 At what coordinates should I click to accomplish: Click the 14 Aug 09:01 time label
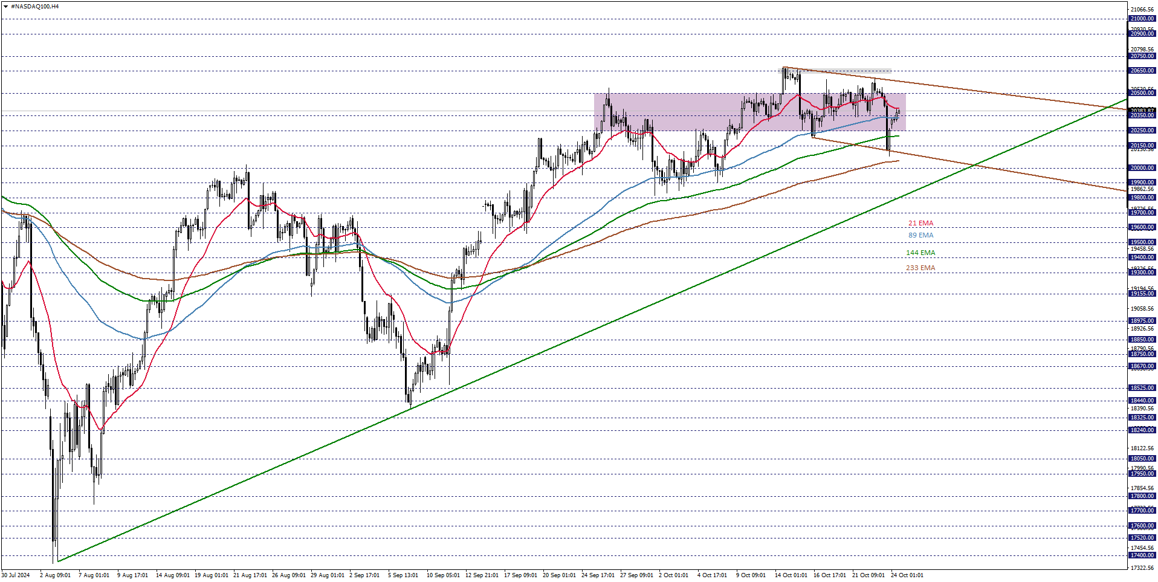click(x=173, y=575)
